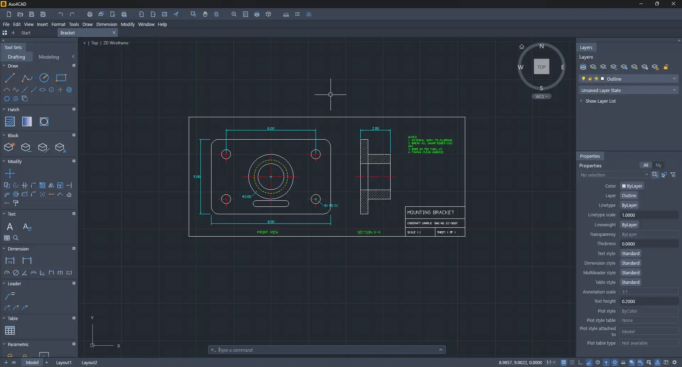Image resolution: width=682 pixels, height=367 pixels.
Task: Open the No selection dropdown
Action: pos(614,175)
